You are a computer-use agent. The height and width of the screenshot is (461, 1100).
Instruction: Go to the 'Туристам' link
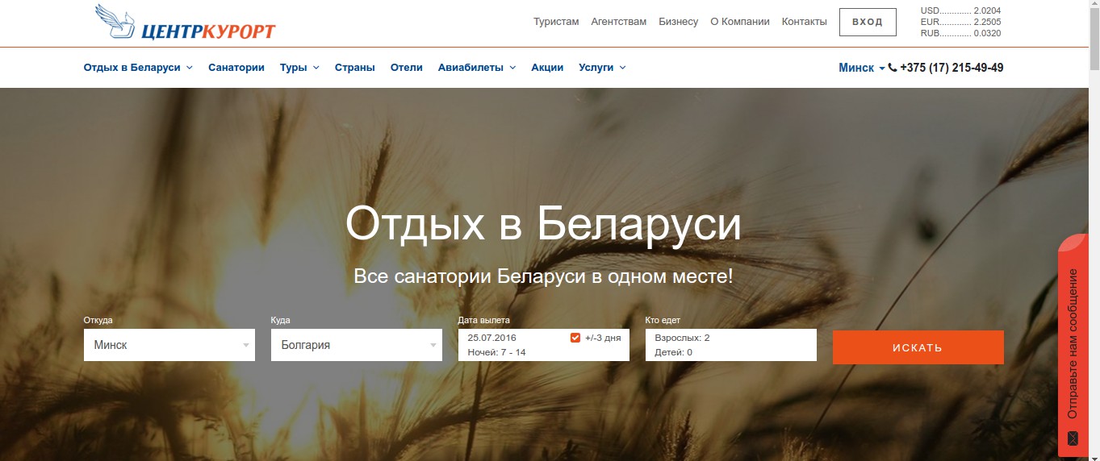pyautogui.click(x=556, y=22)
